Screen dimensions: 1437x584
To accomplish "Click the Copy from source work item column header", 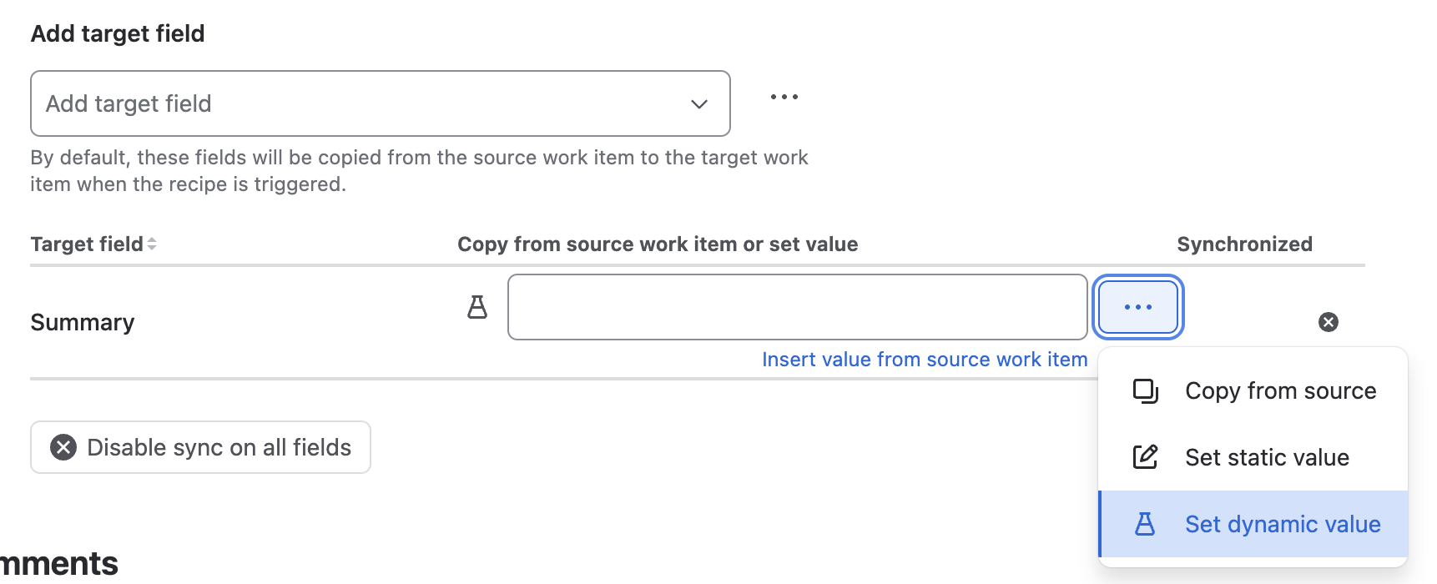I will pyautogui.click(x=658, y=244).
